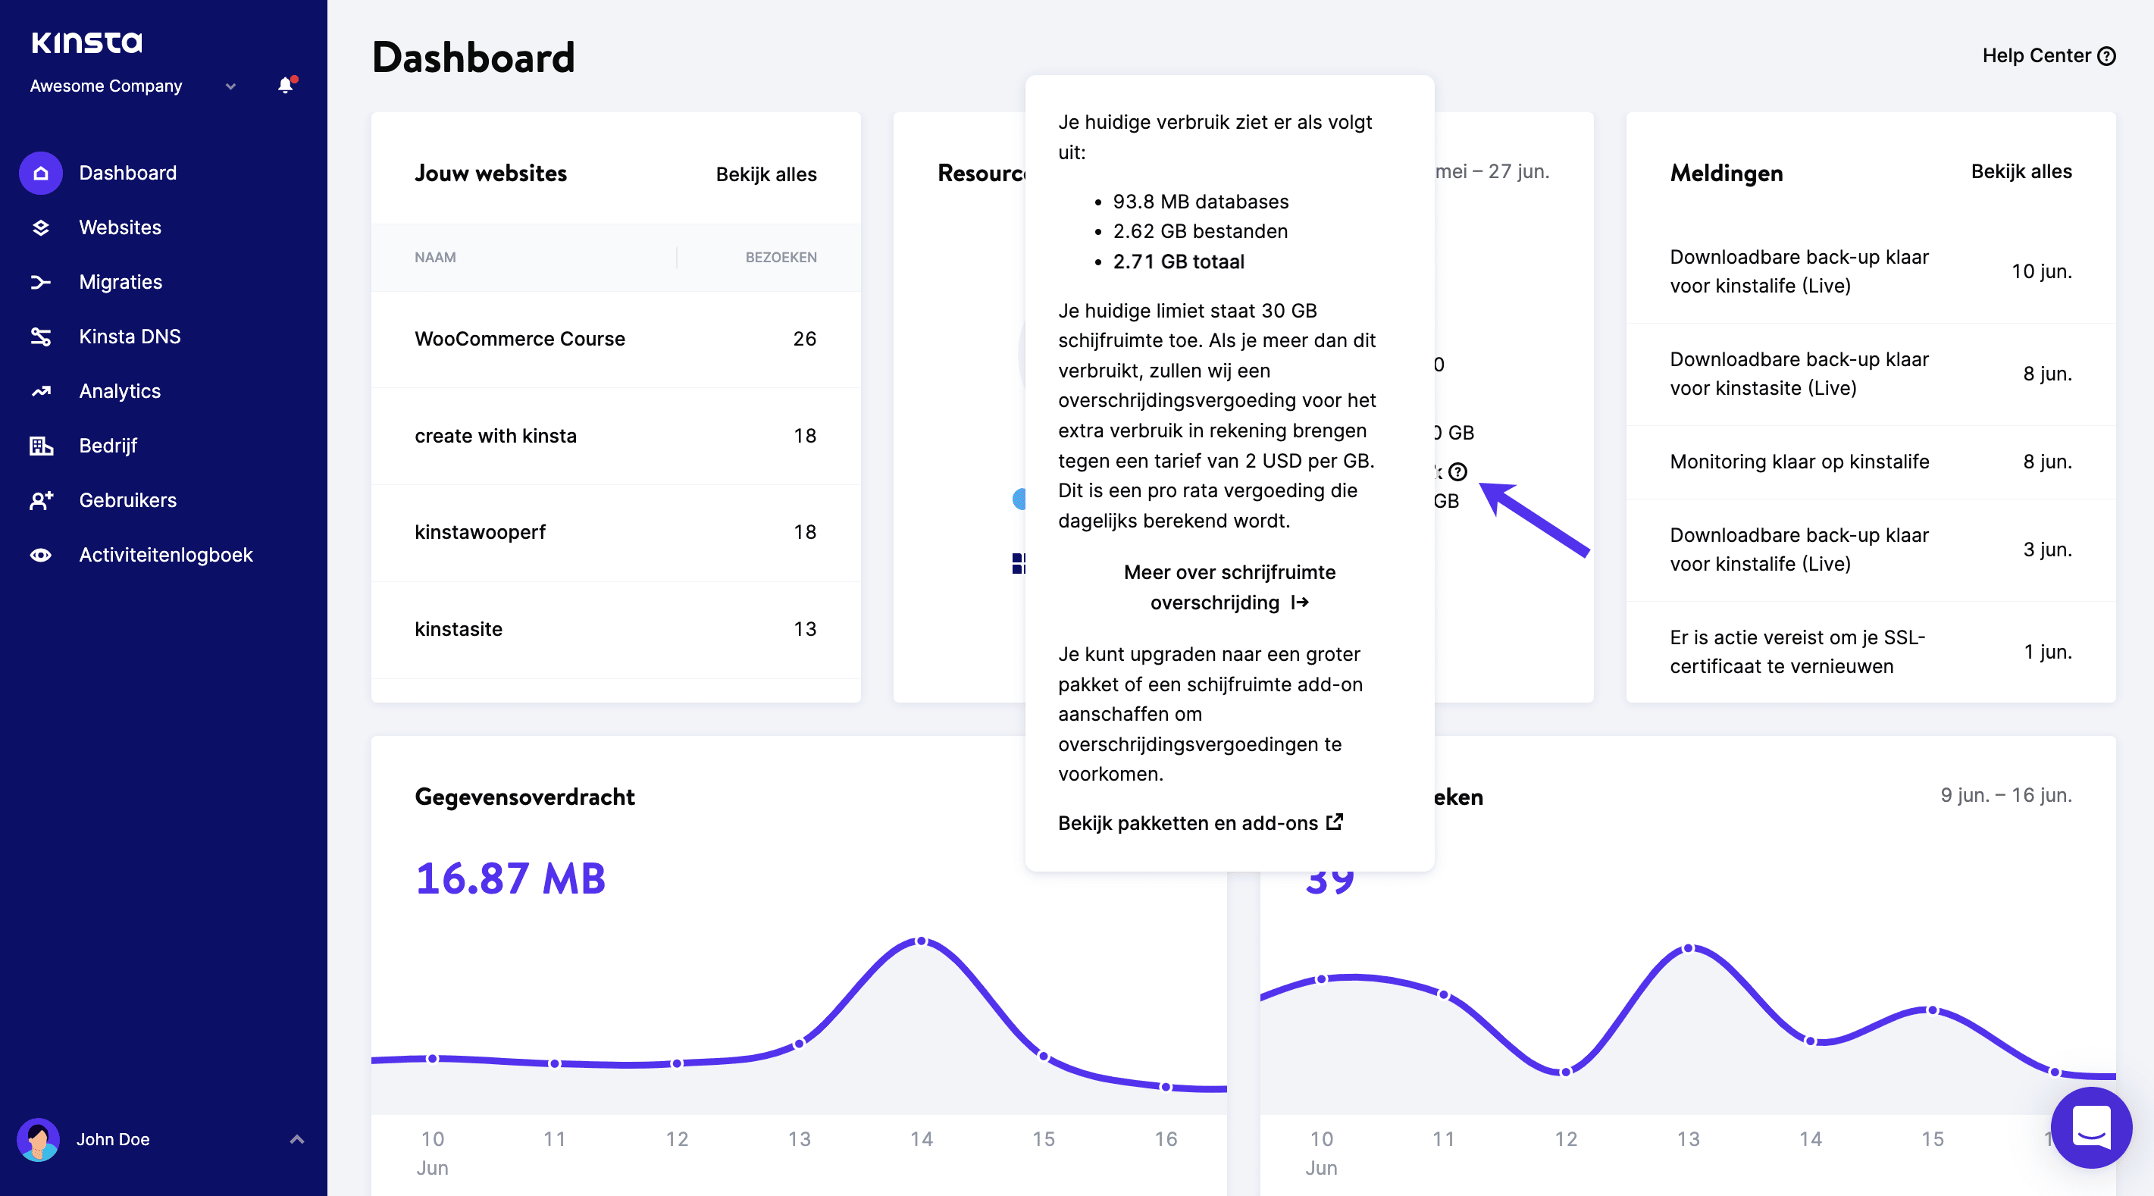2154x1196 pixels.
Task: Go to Websites in sidebar
Action: pos(121,227)
